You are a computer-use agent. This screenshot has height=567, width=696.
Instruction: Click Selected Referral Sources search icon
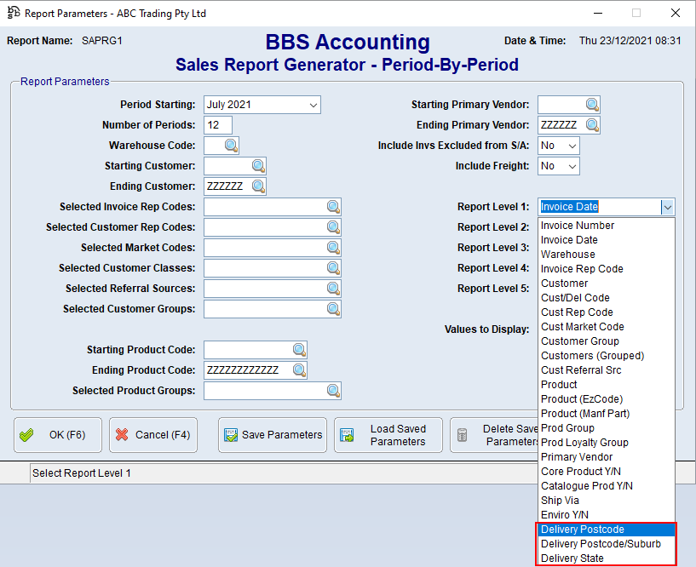point(333,289)
